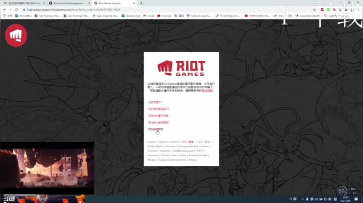Select the Riot Games Support tab

point(113,3)
